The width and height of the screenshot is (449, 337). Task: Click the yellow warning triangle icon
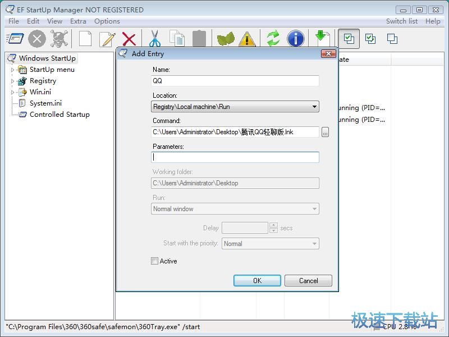click(x=247, y=39)
